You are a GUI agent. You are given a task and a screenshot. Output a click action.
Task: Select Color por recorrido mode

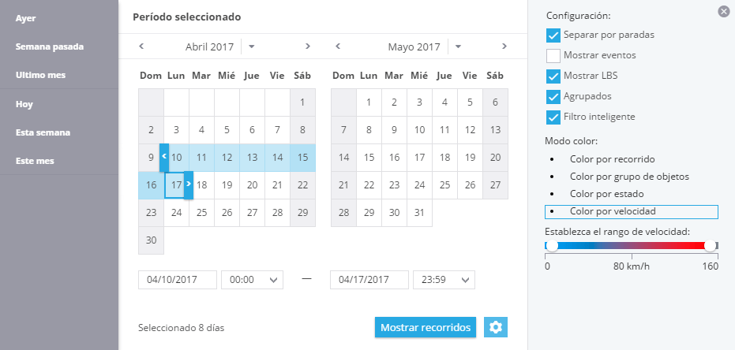pos(612,159)
